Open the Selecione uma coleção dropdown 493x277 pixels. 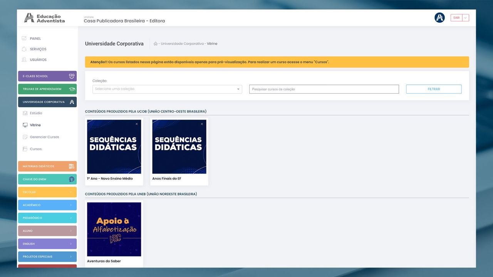[167, 89]
